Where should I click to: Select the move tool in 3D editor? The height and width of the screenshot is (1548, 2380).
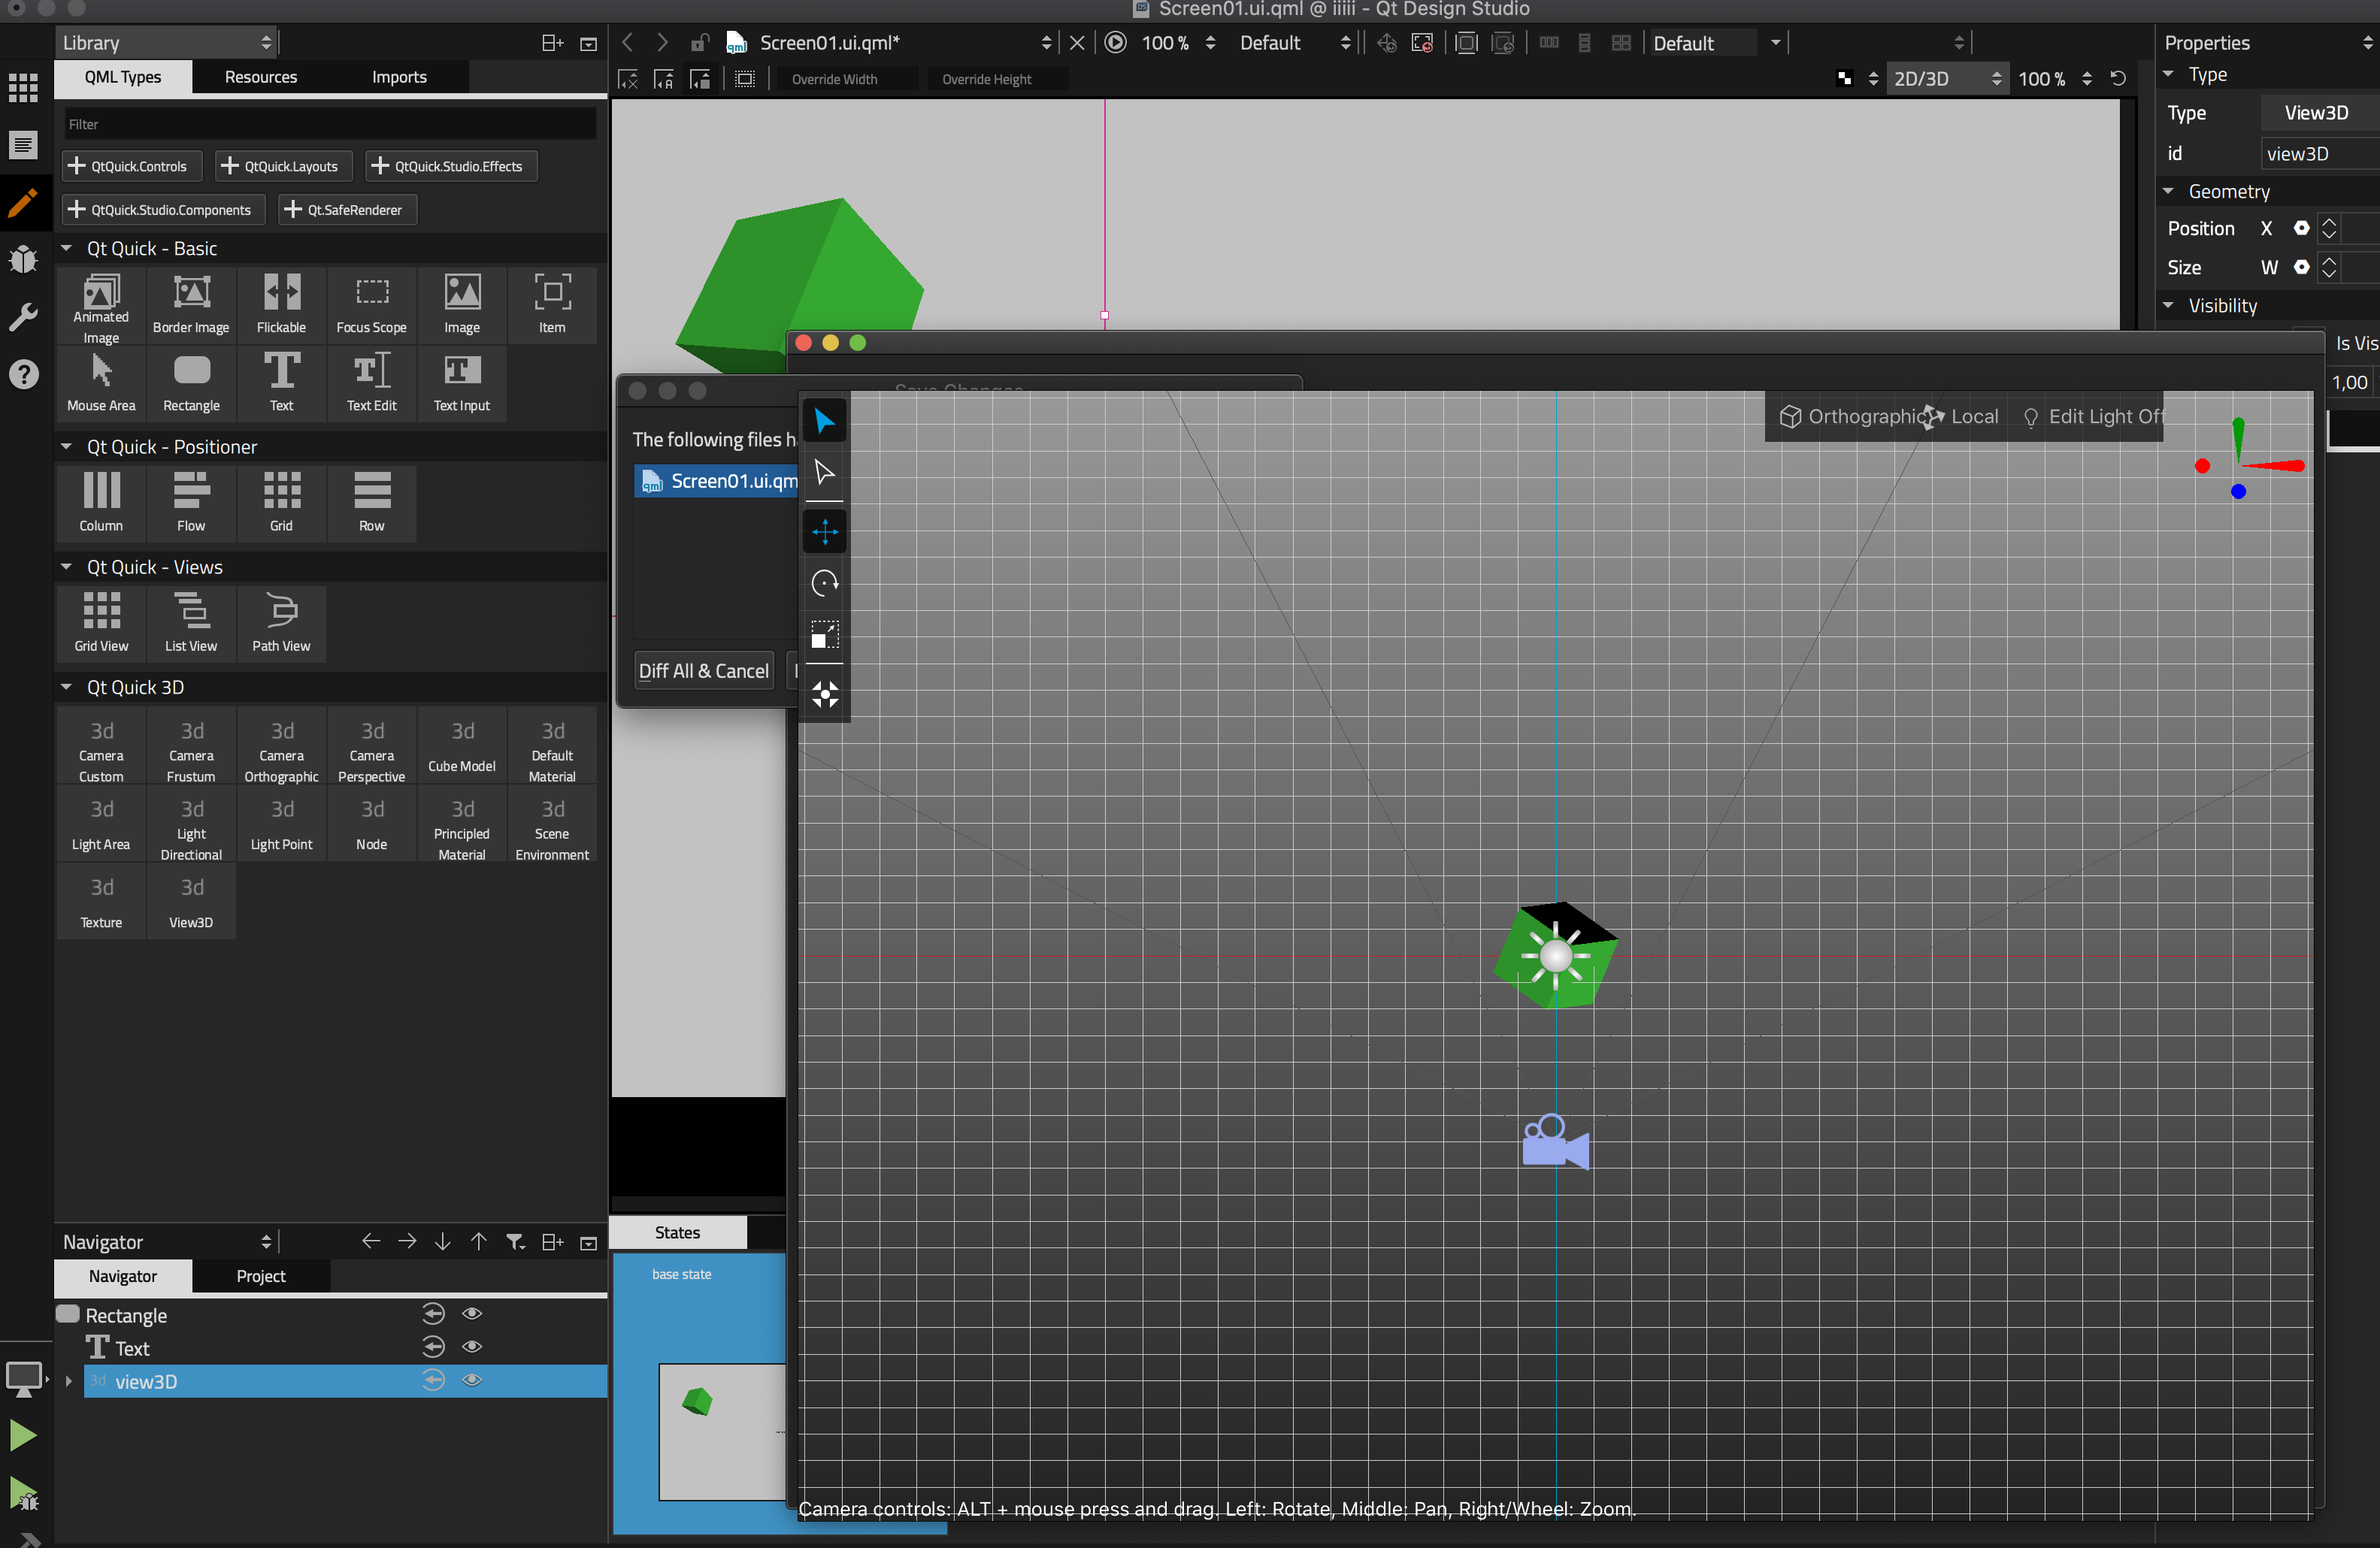point(824,531)
